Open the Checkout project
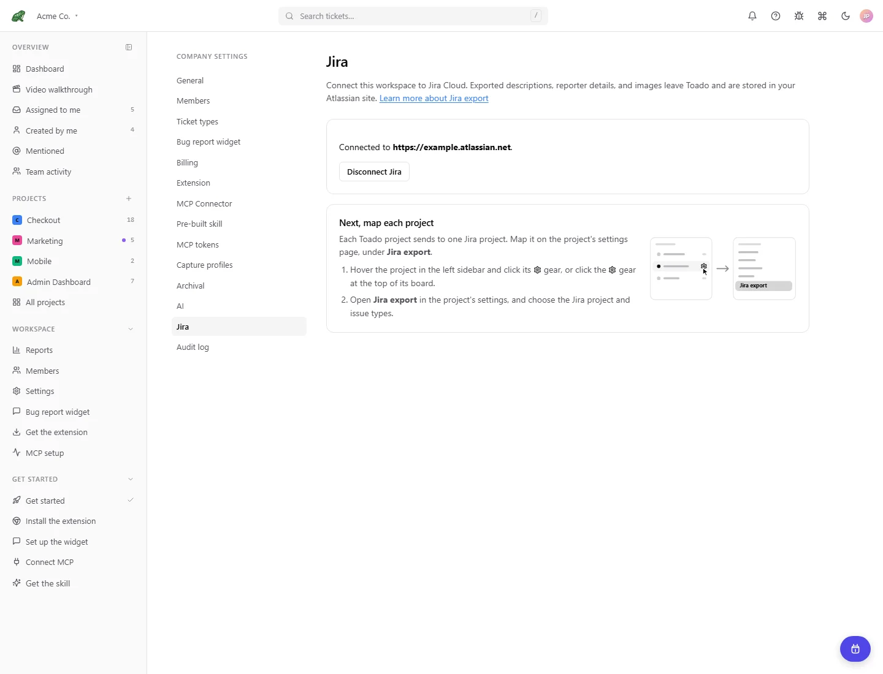This screenshot has height=674, width=883. (74, 220)
